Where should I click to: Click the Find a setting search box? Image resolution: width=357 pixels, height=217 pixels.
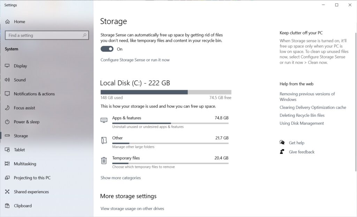click(44, 35)
